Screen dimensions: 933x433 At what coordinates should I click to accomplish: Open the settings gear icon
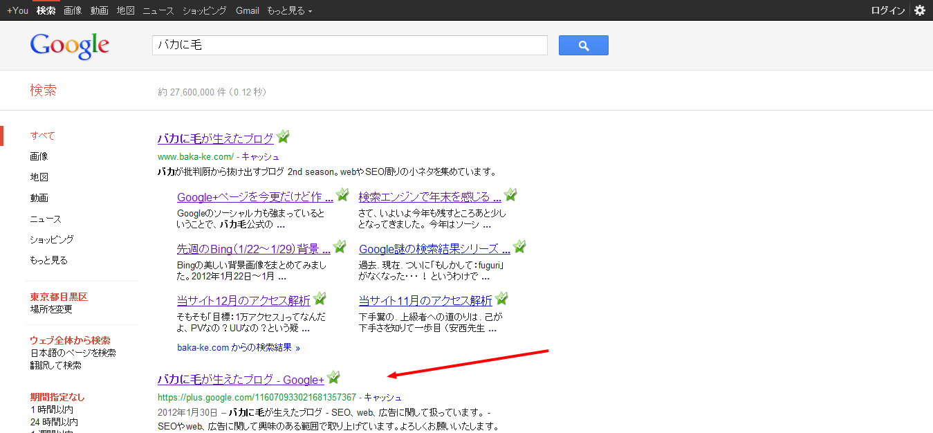[919, 10]
